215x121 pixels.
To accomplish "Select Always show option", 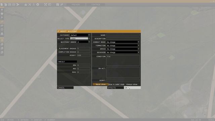I will click(132, 84).
